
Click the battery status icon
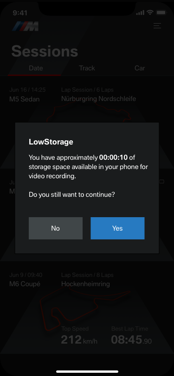pos(161,13)
